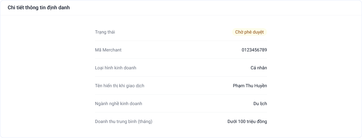The height and width of the screenshot is (138, 362).
Task: Select the 'Chi tiết thông tin định danh' heading
Action: [39, 8]
